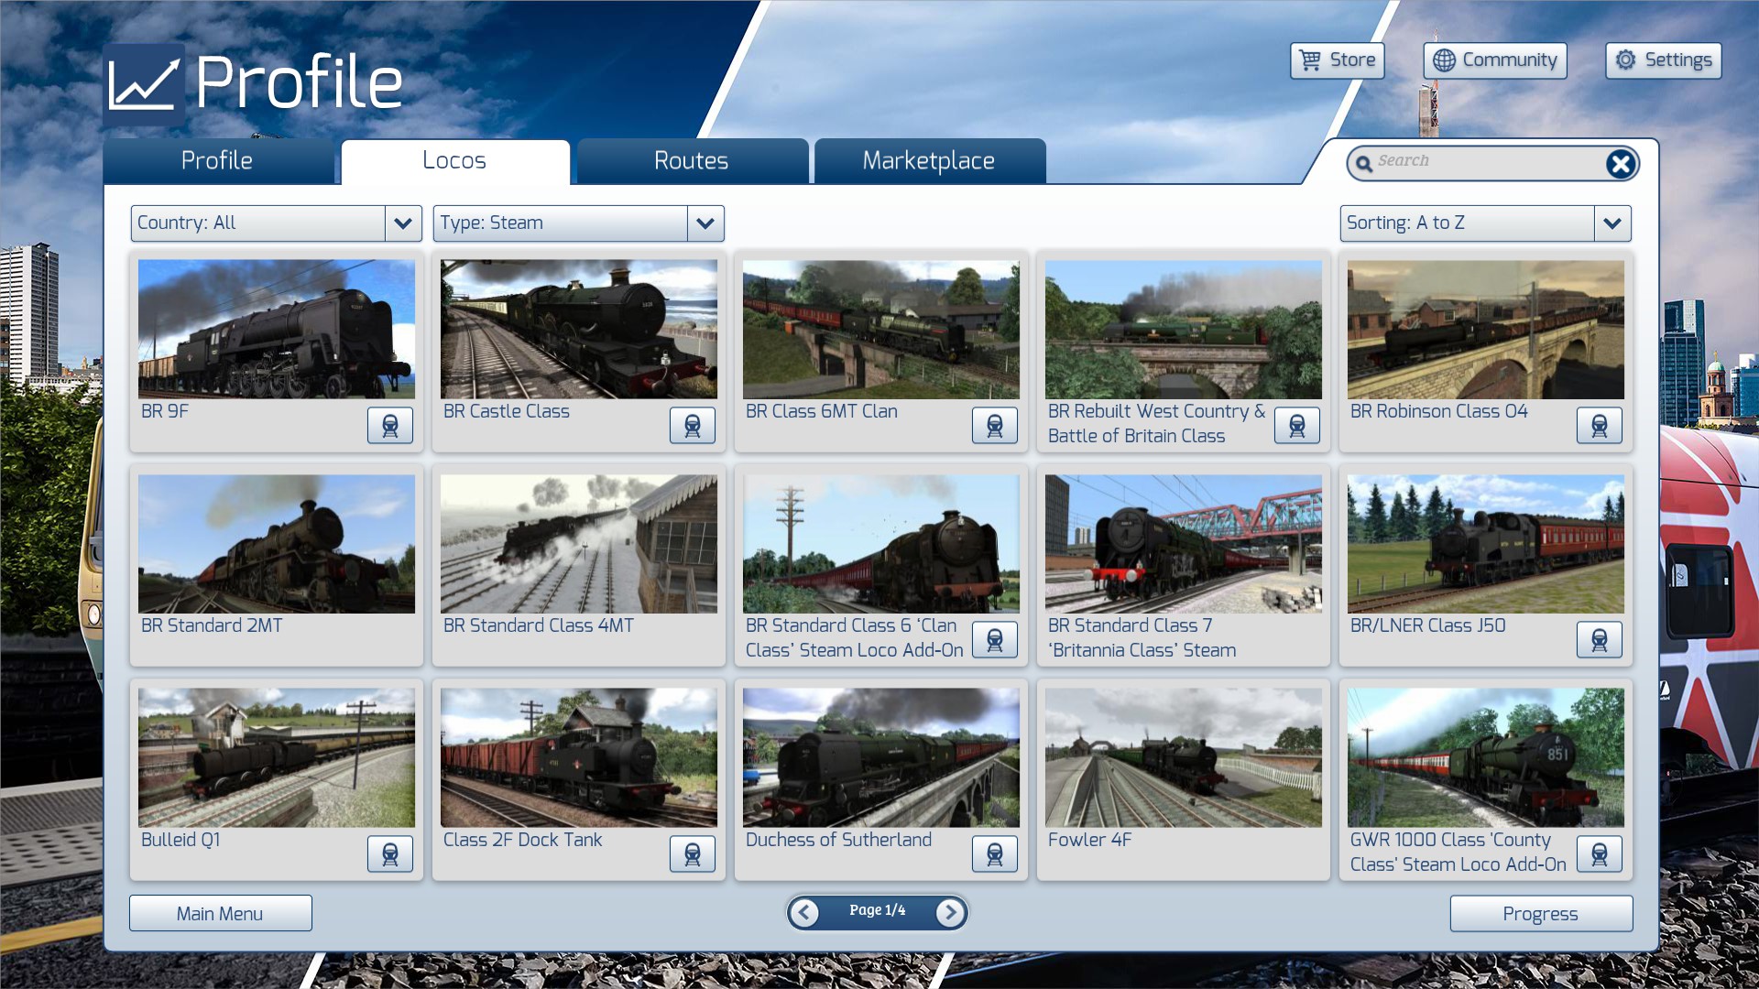The height and width of the screenshot is (989, 1759).
Task: Go to next page of locos
Action: 950,912
